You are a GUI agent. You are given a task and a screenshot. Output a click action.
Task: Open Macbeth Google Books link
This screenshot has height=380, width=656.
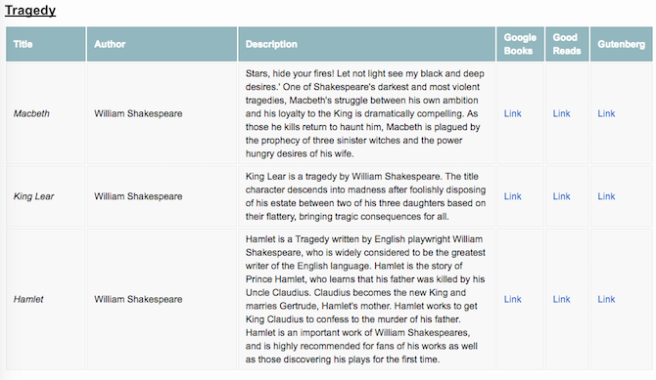(512, 113)
